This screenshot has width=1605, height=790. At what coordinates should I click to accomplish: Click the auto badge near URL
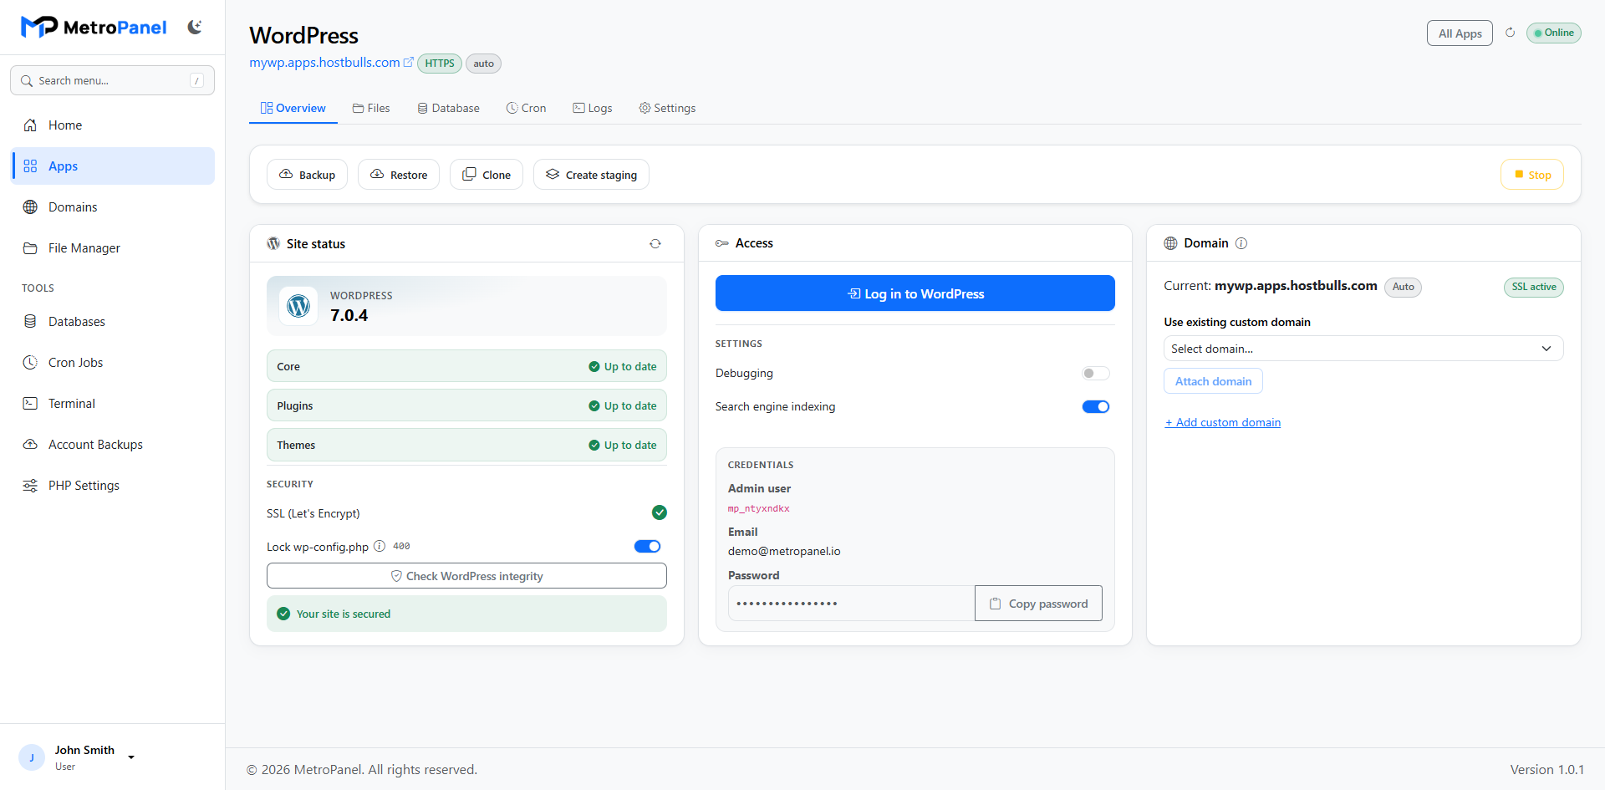tap(483, 64)
